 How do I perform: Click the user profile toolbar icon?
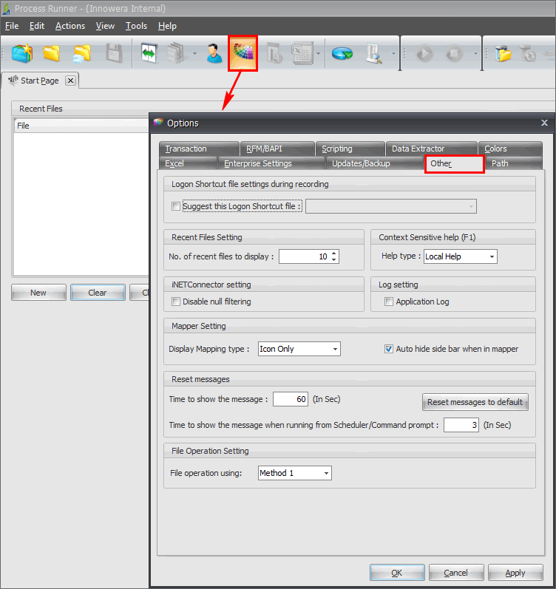click(214, 53)
